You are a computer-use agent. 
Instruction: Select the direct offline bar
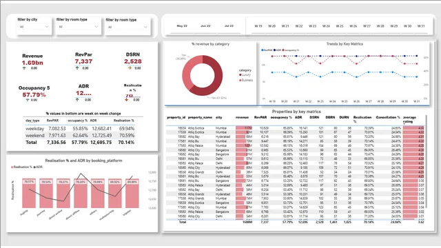point(81,193)
